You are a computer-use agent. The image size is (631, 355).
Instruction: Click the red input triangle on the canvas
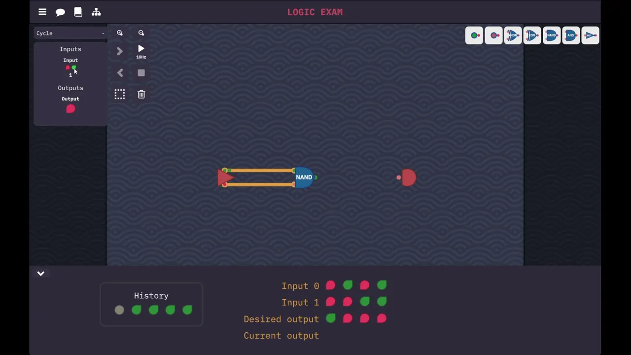pos(224,177)
